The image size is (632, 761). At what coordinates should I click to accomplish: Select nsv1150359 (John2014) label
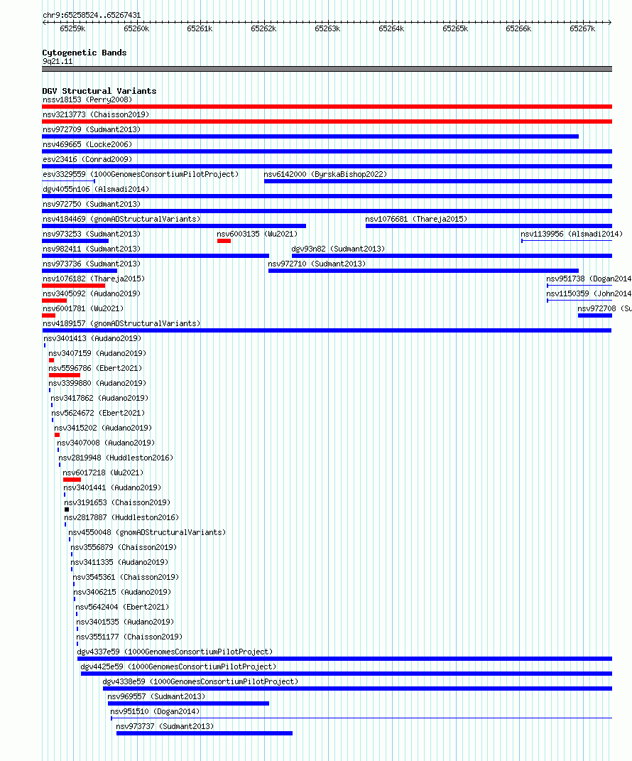tap(589, 294)
